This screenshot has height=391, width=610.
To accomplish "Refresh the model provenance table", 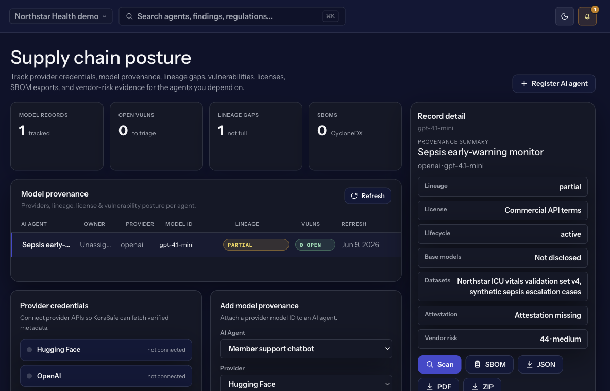I will (368, 196).
